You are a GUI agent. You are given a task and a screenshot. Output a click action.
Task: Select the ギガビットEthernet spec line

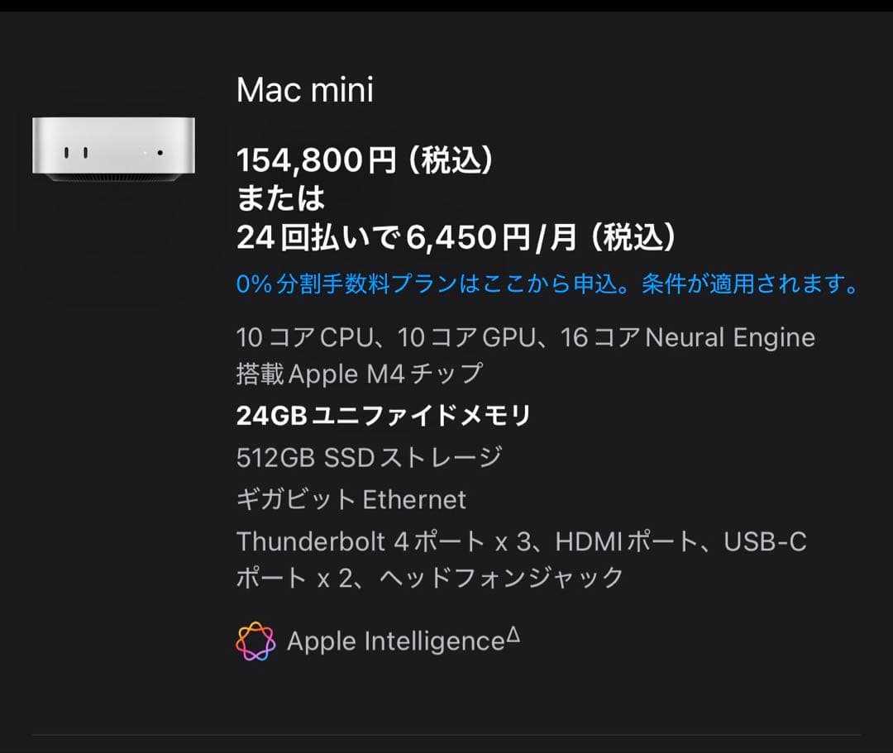[x=351, y=499]
